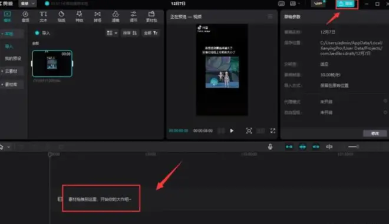Expand the 云素材 tree item

coord(11,71)
